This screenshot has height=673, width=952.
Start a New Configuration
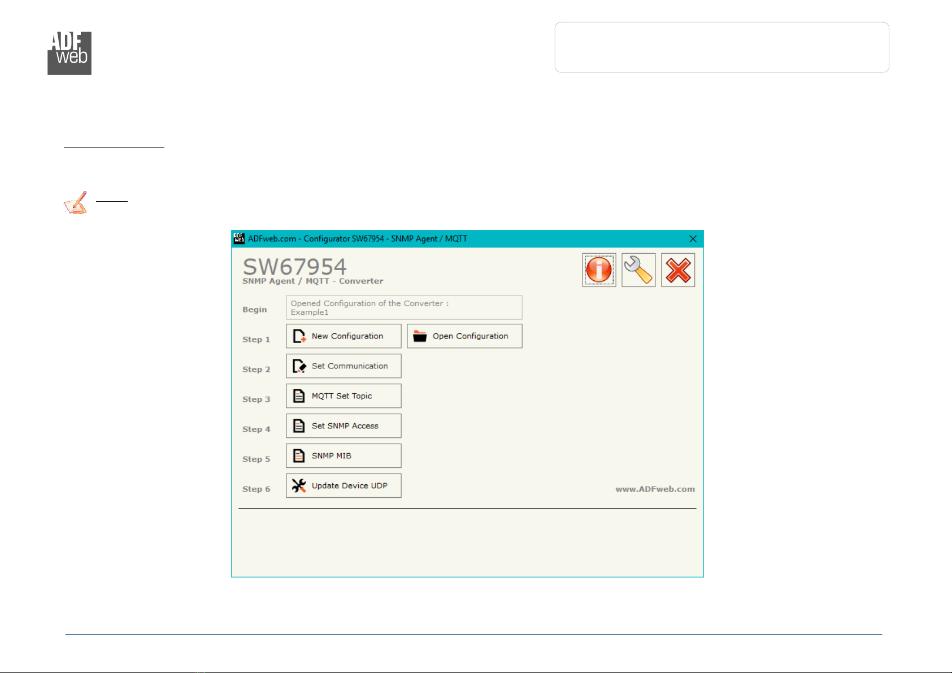(x=344, y=336)
